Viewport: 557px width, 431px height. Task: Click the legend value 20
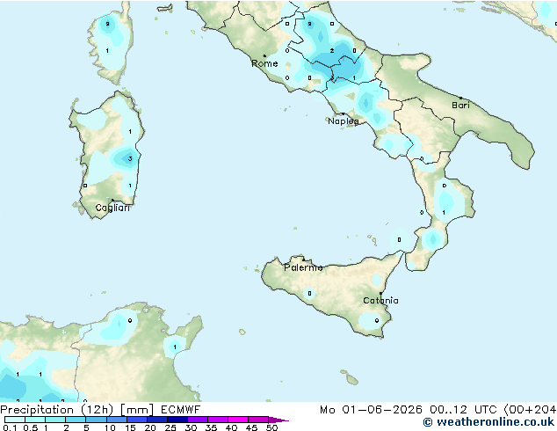tap(150, 427)
